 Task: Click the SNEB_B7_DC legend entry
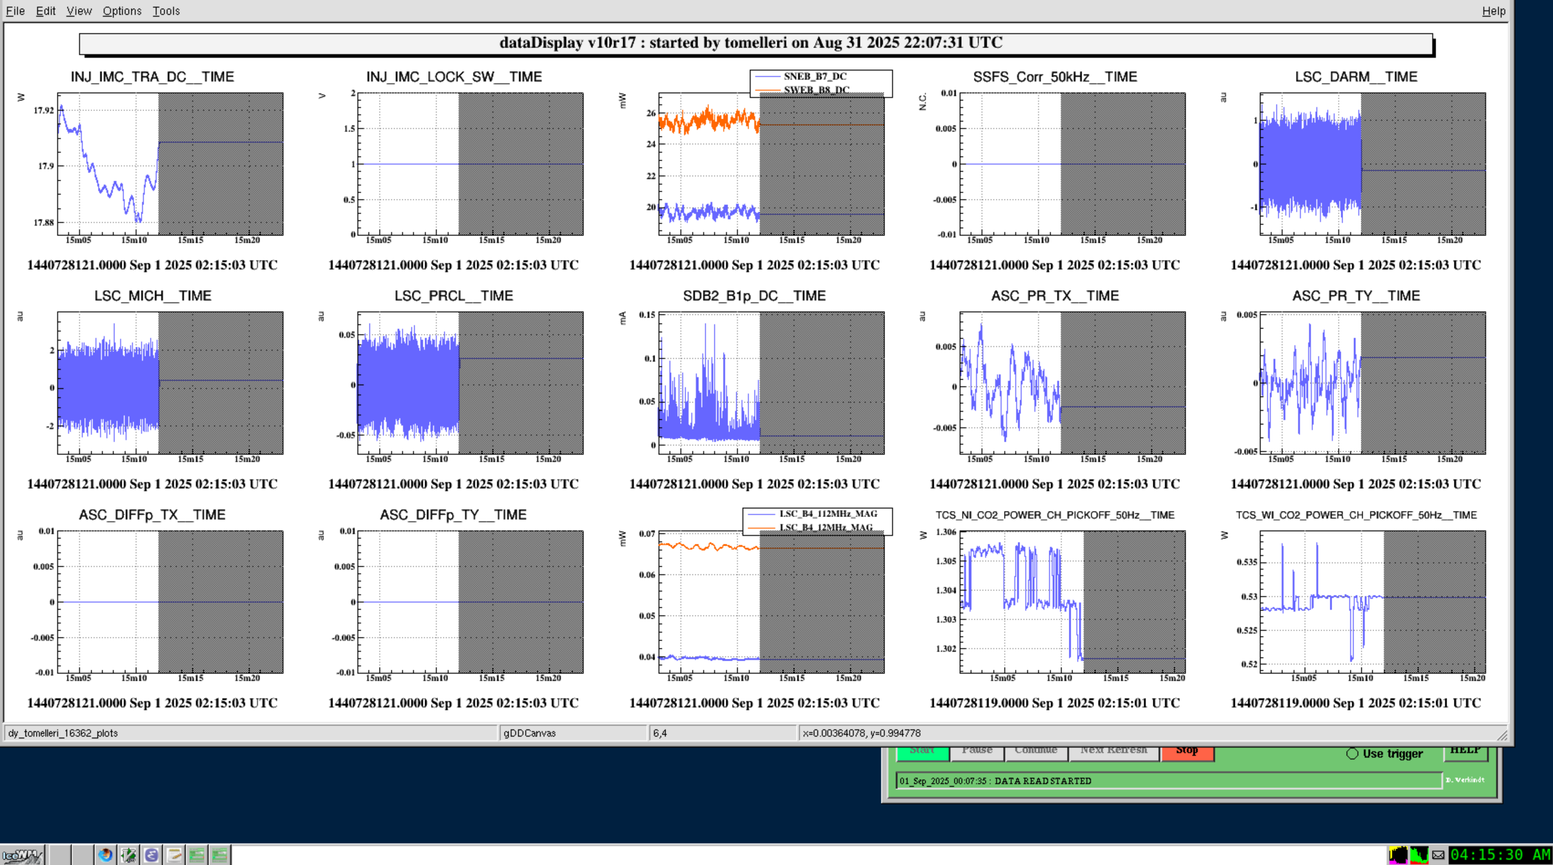tap(815, 77)
